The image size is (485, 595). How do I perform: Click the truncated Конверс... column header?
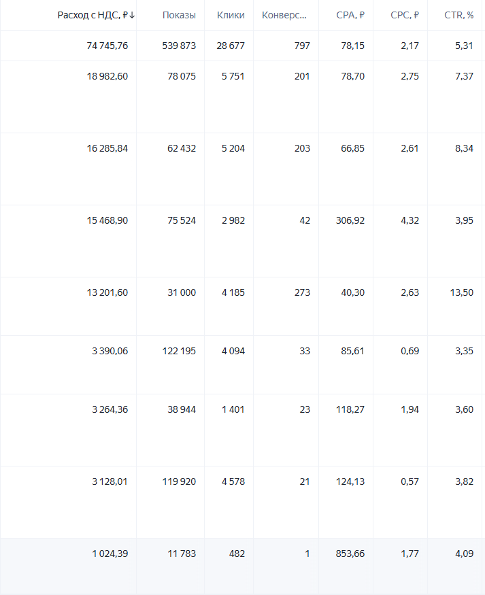284,15
